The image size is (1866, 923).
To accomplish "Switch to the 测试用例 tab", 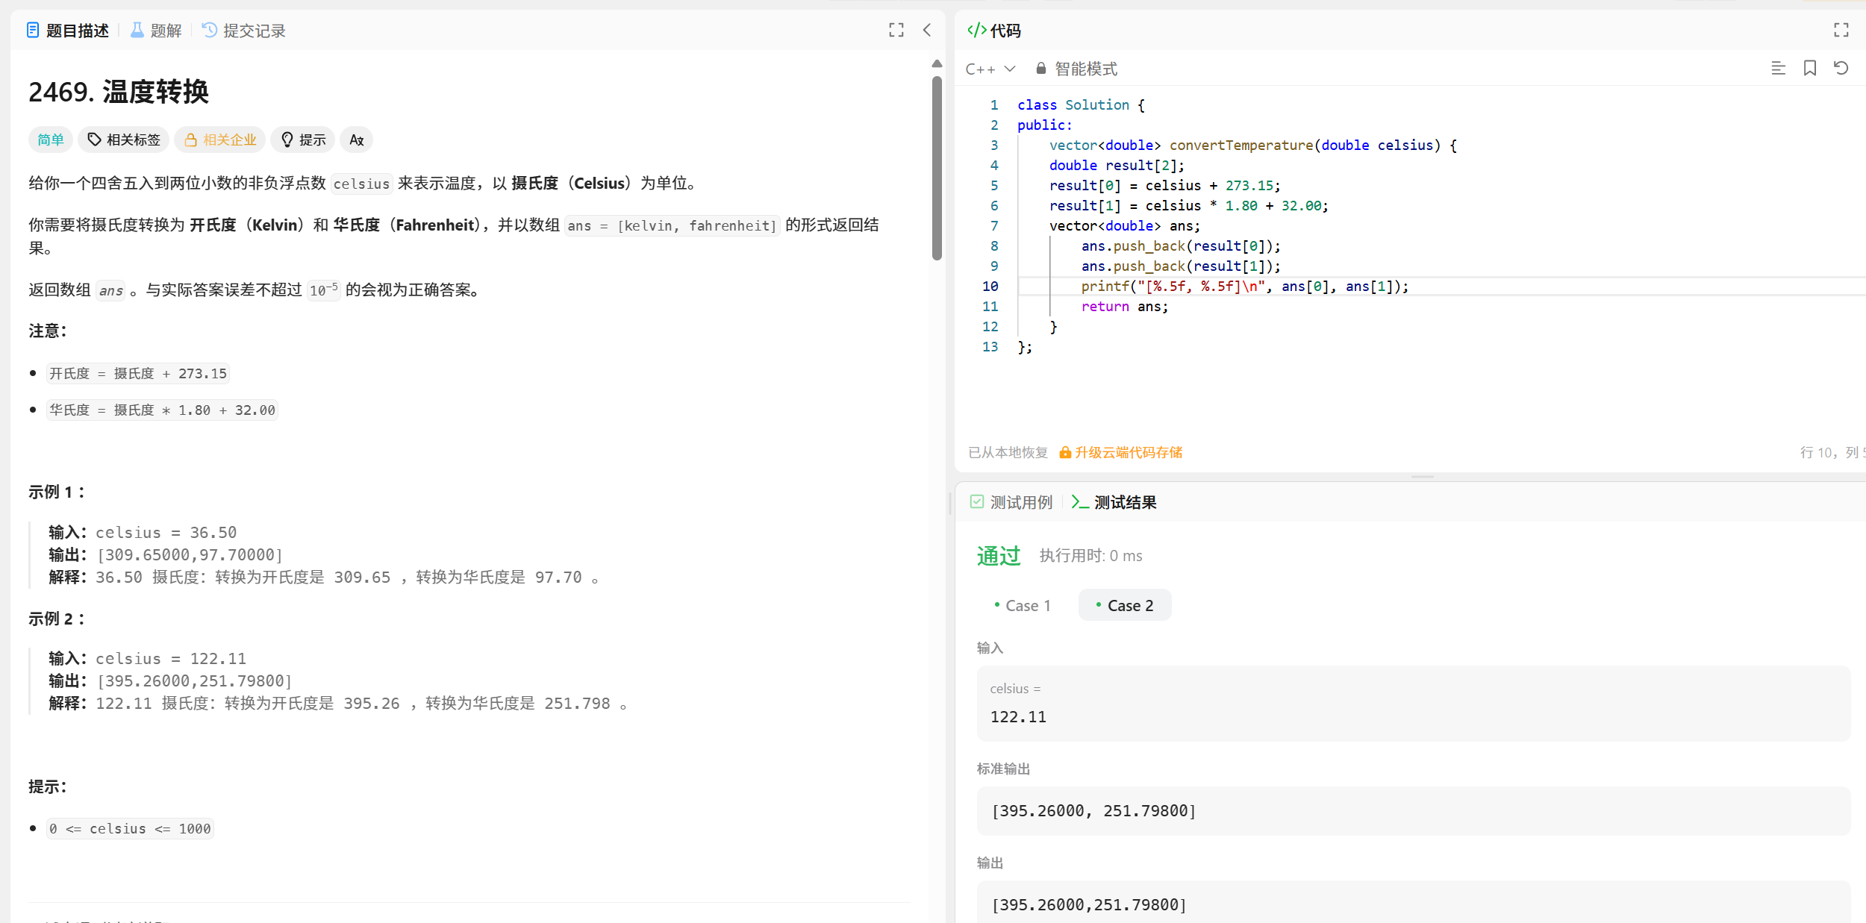I will 1011,502.
